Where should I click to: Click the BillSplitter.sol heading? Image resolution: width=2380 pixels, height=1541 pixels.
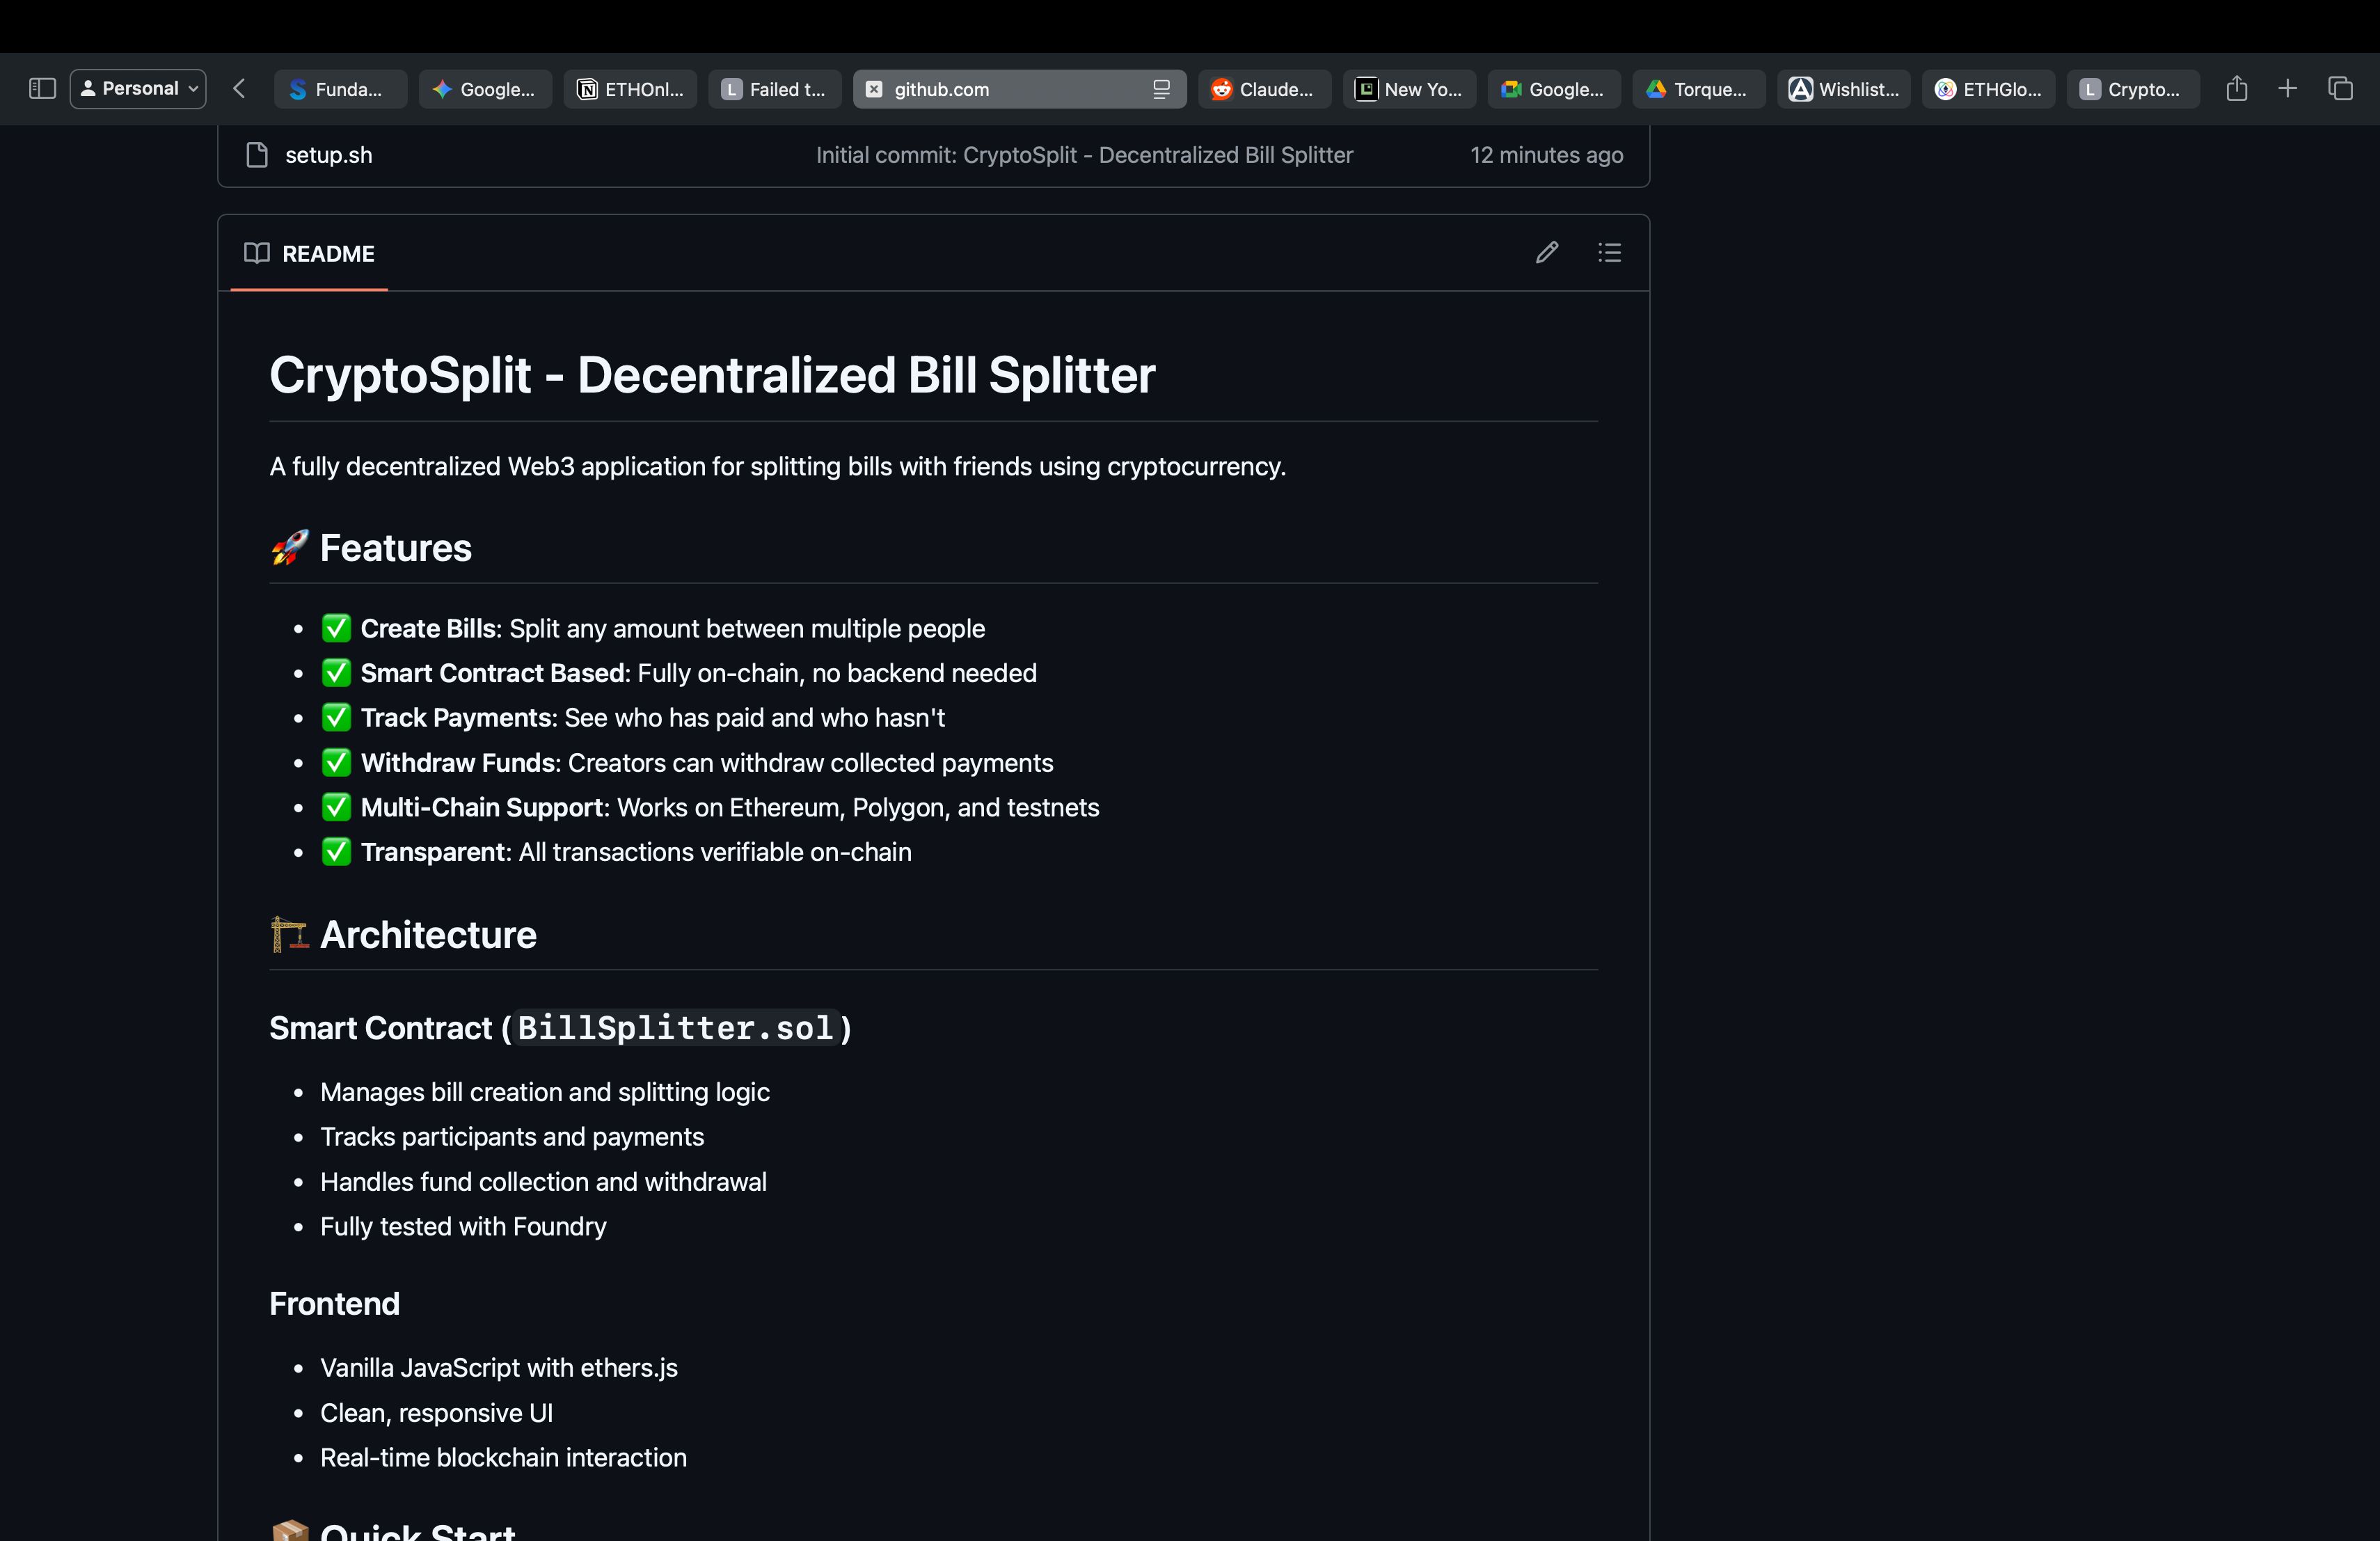[x=561, y=1028]
